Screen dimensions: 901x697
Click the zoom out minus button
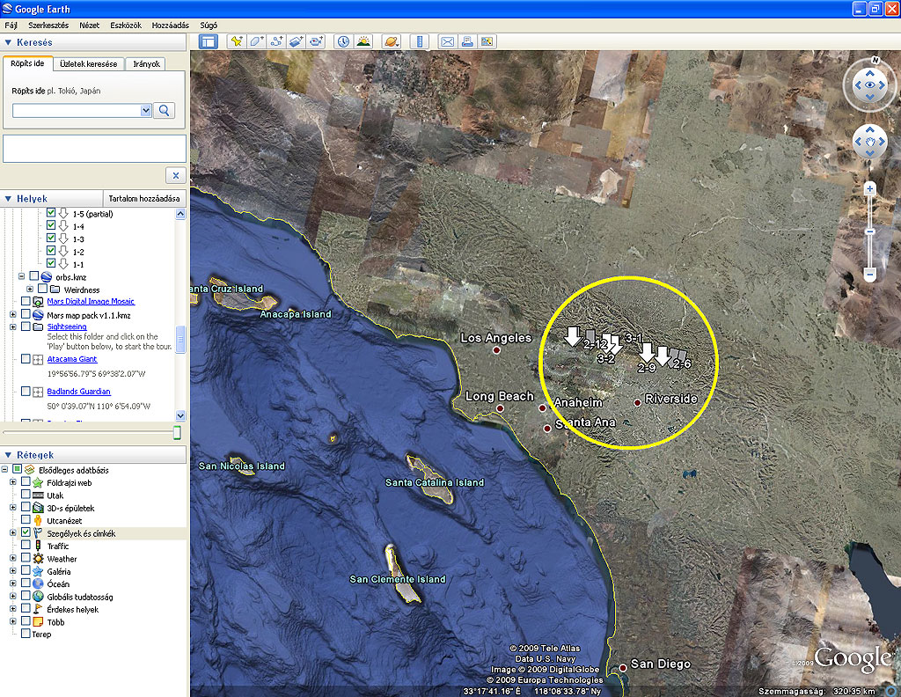pos(870,274)
